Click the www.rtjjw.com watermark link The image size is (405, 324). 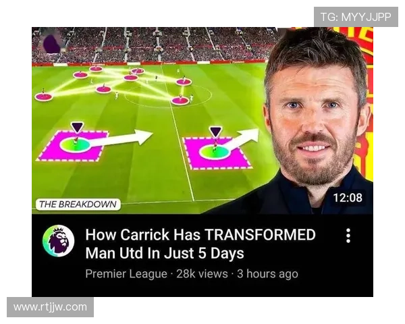point(50,307)
